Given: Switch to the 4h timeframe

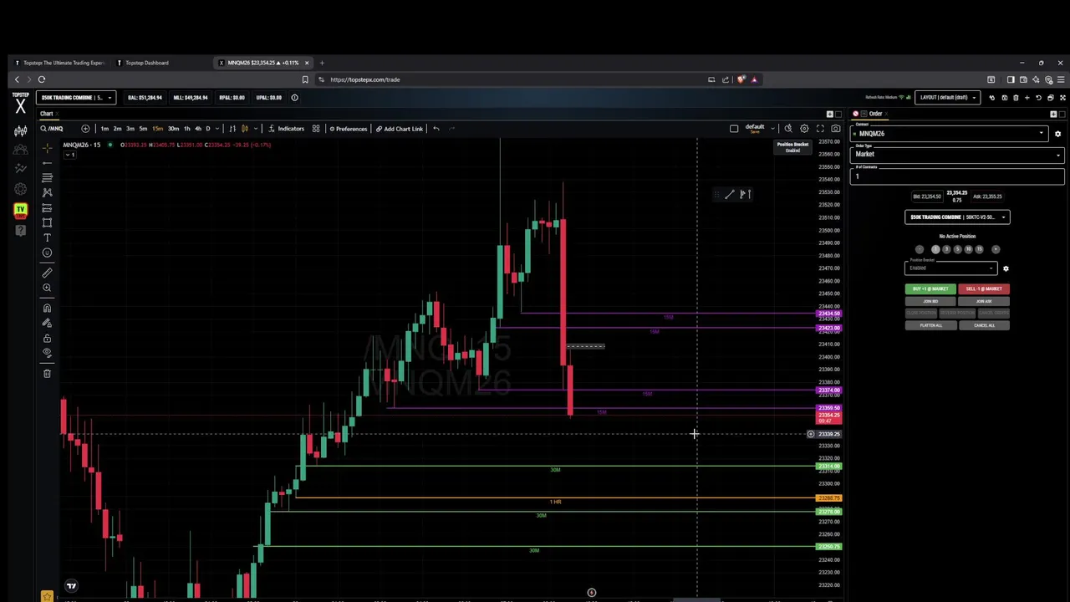Looking at the screenshot, I should point(197,129).
